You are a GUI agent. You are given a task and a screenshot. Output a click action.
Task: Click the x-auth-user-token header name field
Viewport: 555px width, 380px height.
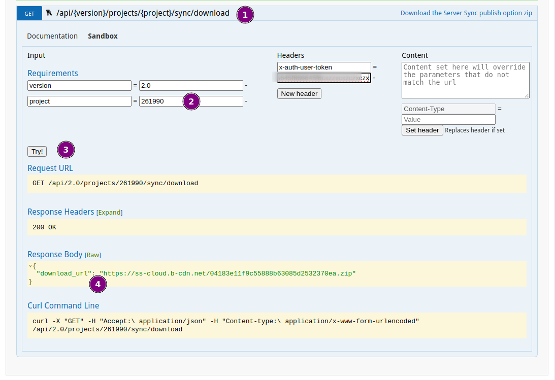pos(324,67)
